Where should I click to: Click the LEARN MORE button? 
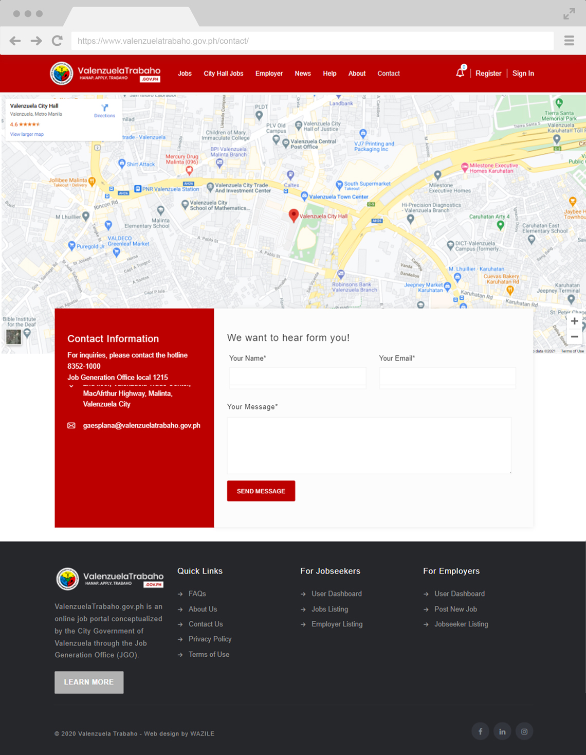click(x=89, y=682)
